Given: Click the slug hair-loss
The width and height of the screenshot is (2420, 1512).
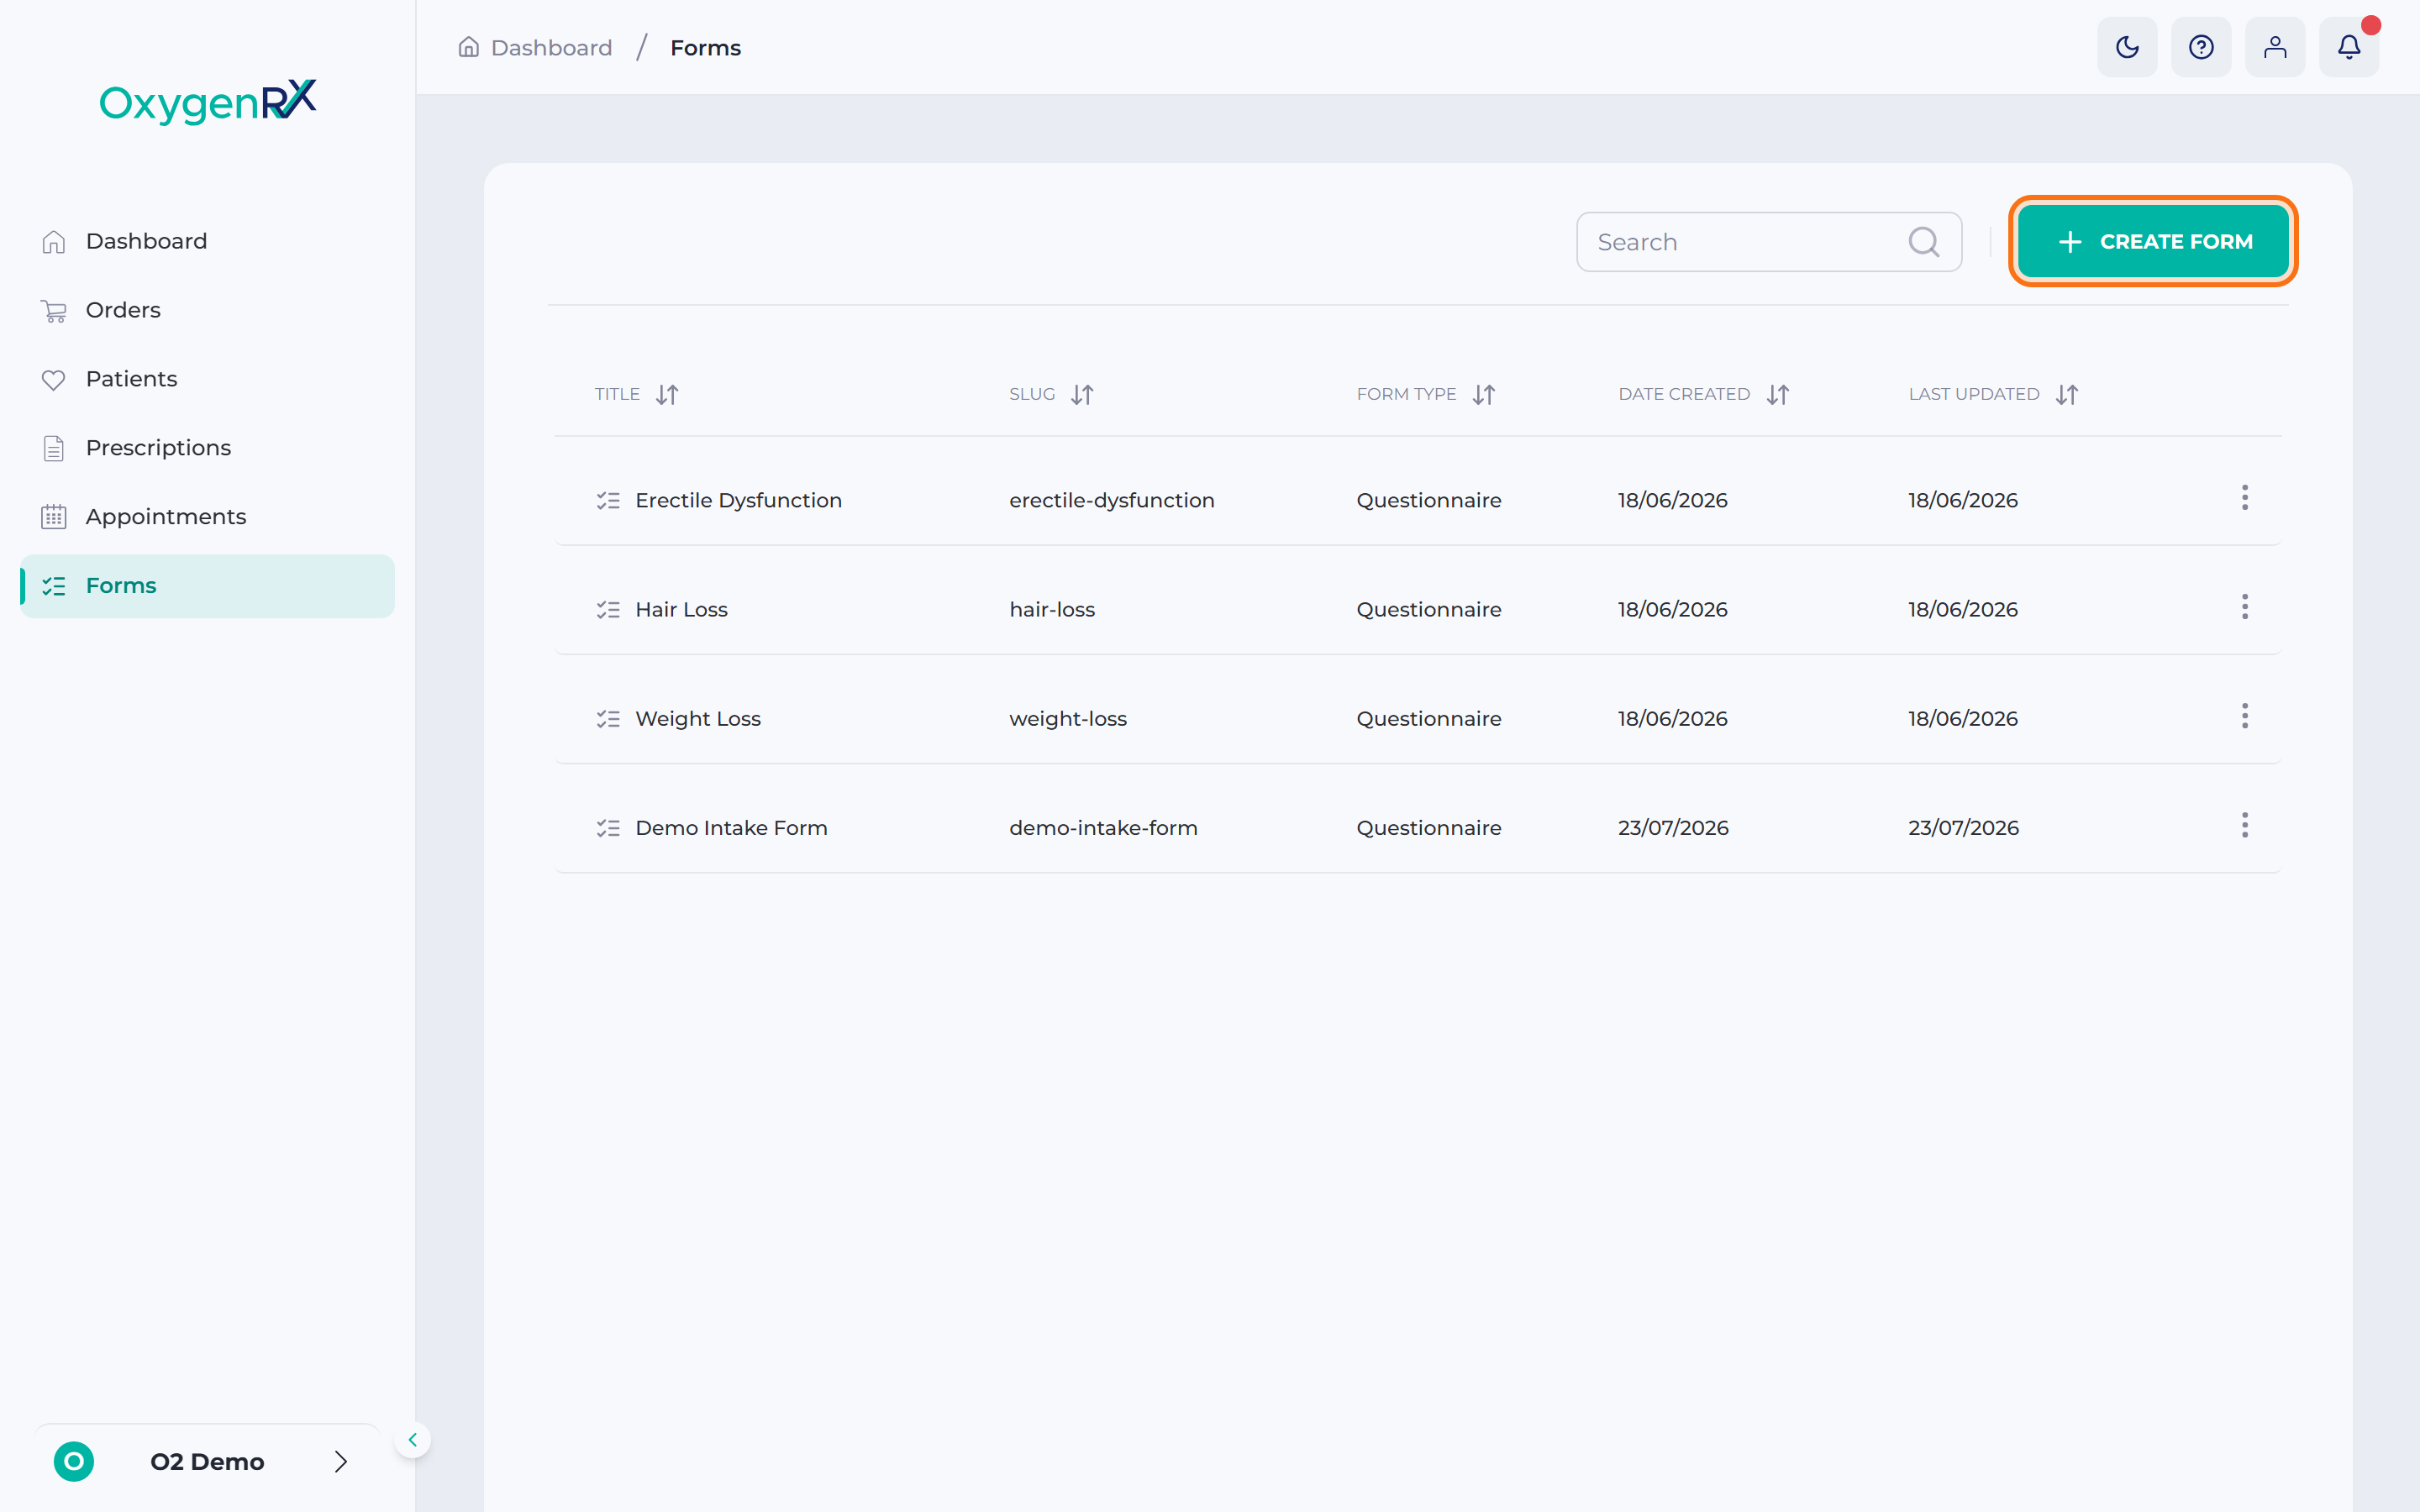Looking at the screenshot, I should [1052, 609].
